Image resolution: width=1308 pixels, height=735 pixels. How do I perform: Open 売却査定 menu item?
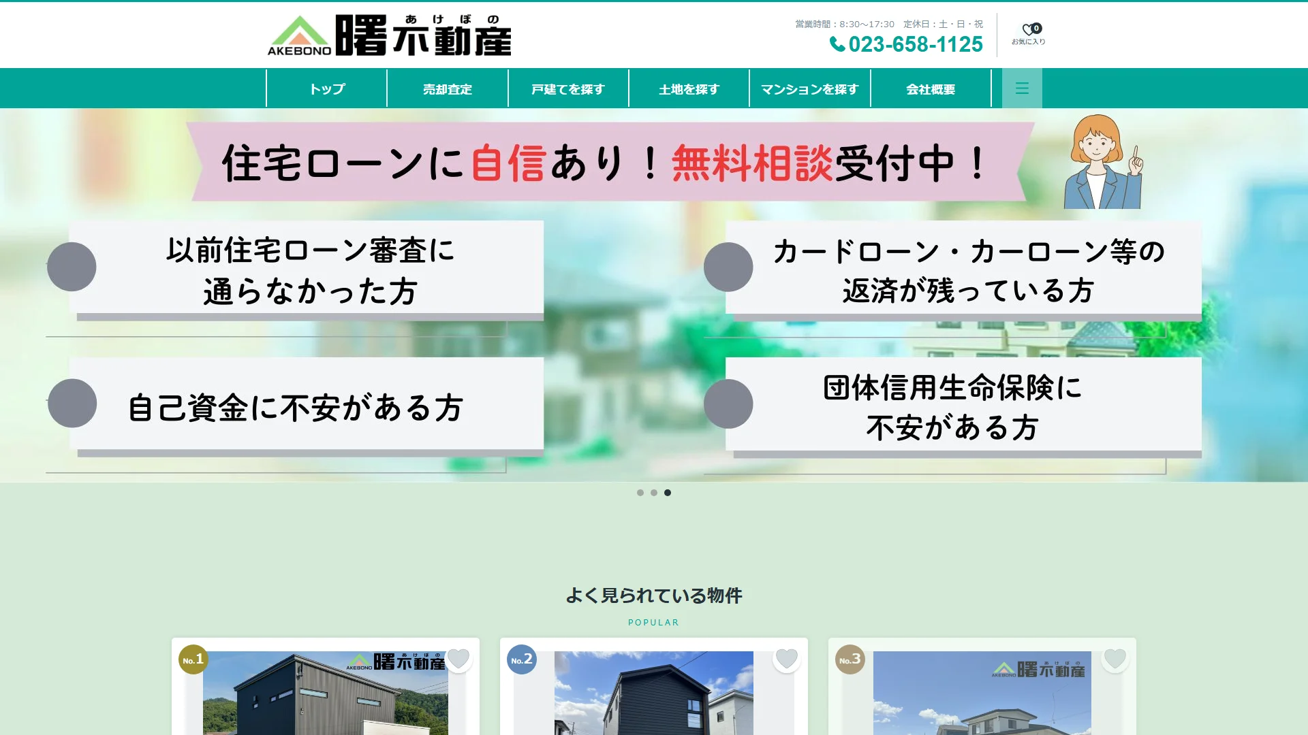click(448, 88)
